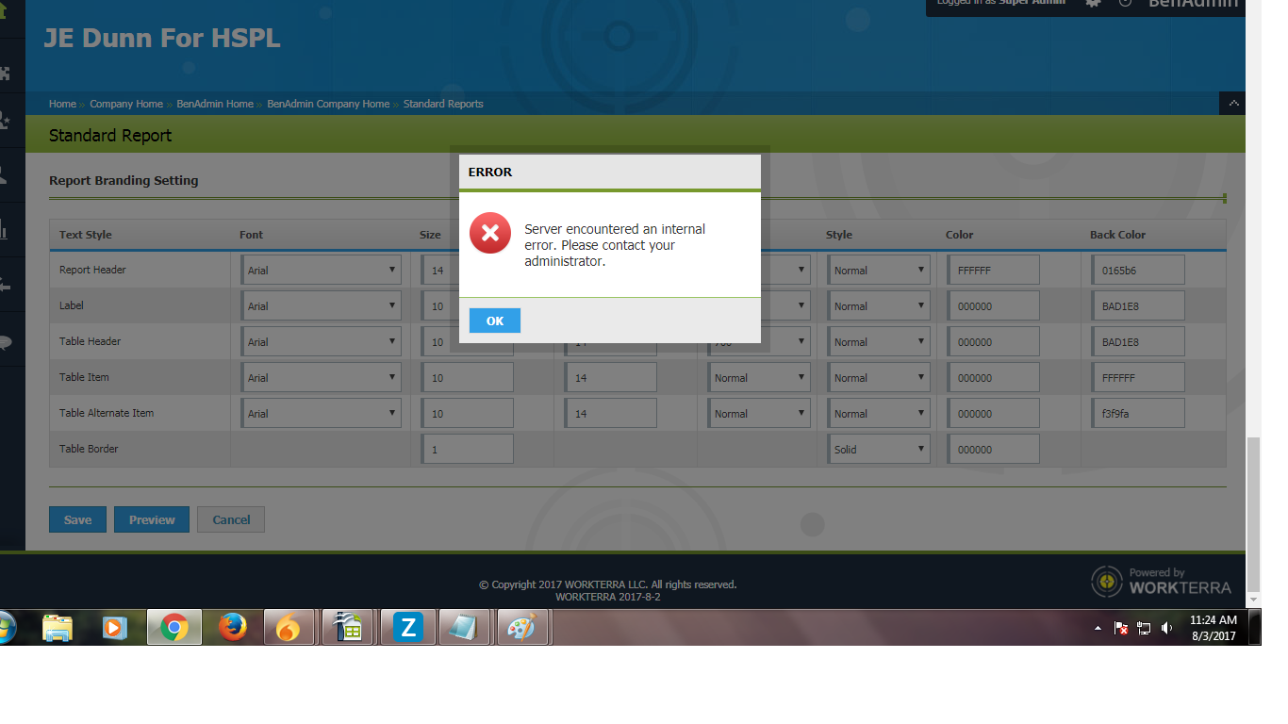Expand Table Border style dropdown showing Solid
Image resolution: width=1288 pixels, height=724 pixels.
point(878,449)
